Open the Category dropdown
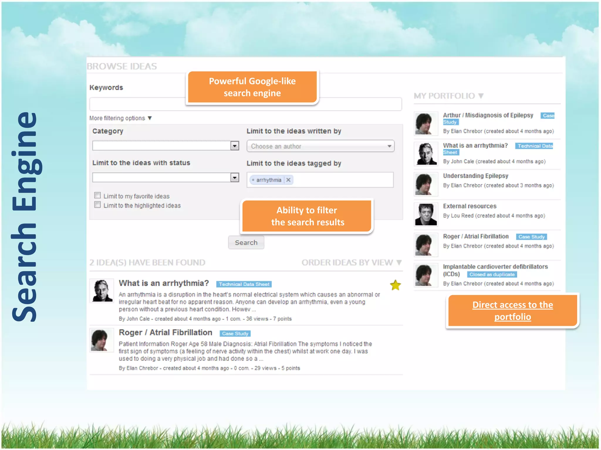The image size is (601, 450). pyautogui.click(x=234, y=146)
